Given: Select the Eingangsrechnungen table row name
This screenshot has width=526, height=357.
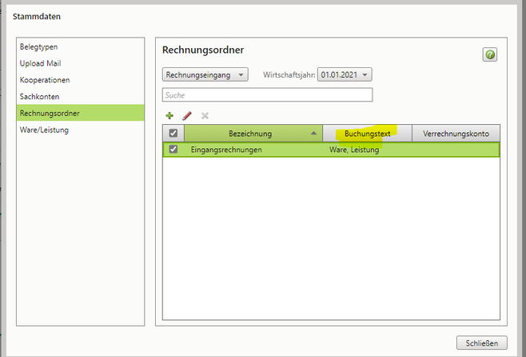Looking at the screenshot, I should [x=226, y=150].
